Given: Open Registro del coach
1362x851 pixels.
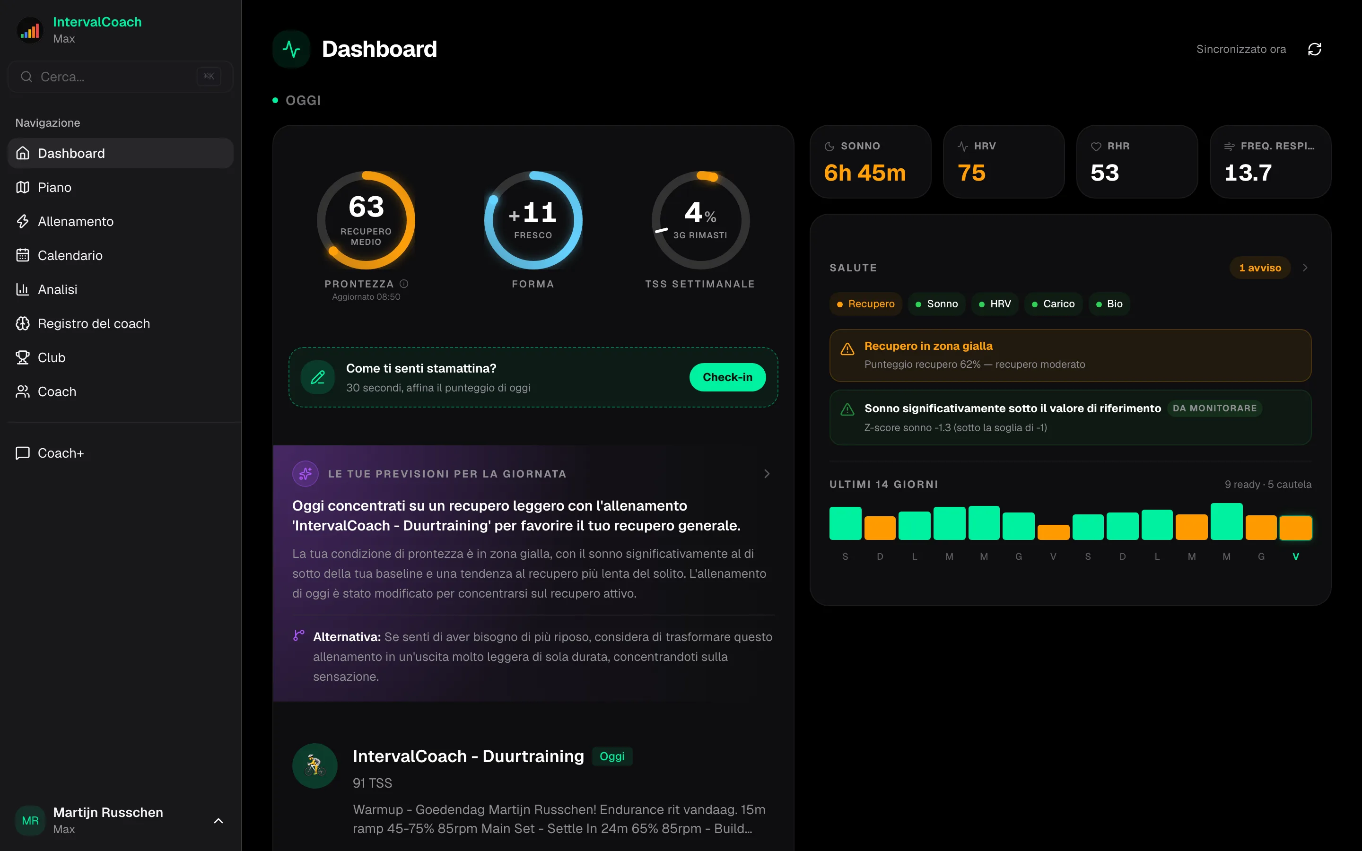Looking at the screenshot, I should [x=121, y=324].
